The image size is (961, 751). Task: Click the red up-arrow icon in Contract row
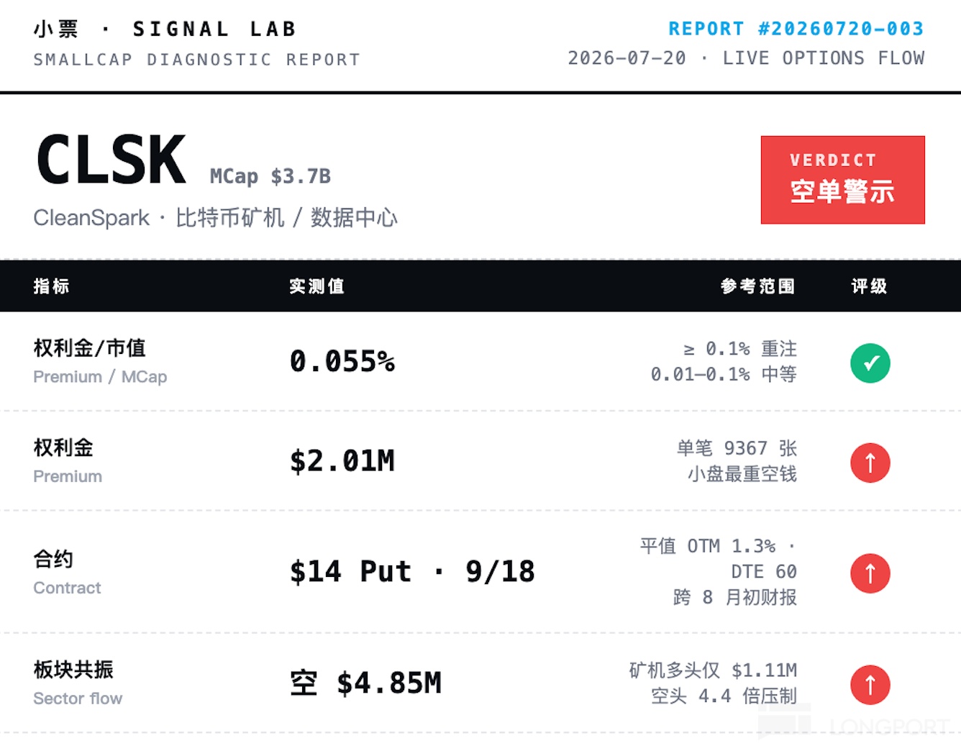coord(870,573)
